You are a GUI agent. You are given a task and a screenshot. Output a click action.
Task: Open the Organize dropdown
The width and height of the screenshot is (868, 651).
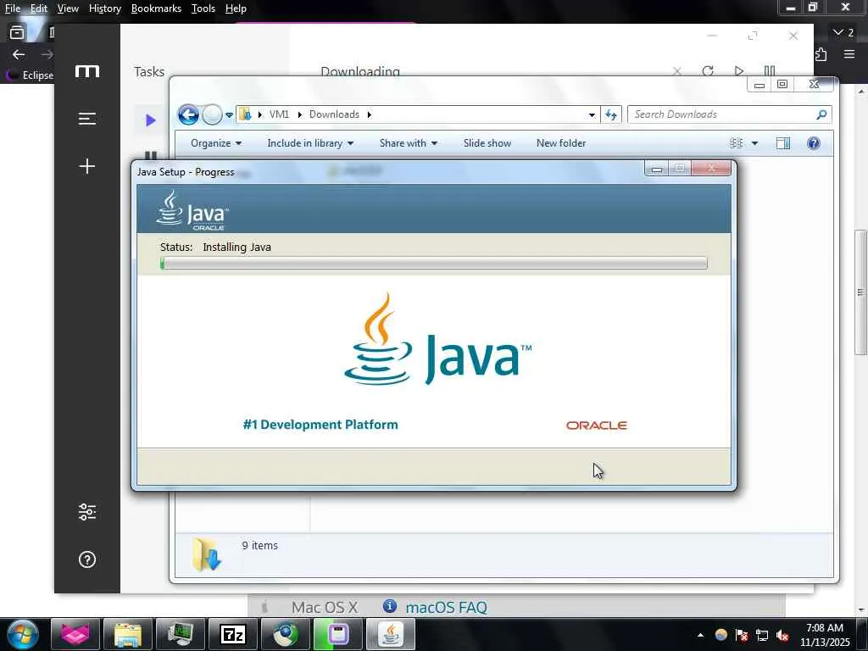(216, 142)
